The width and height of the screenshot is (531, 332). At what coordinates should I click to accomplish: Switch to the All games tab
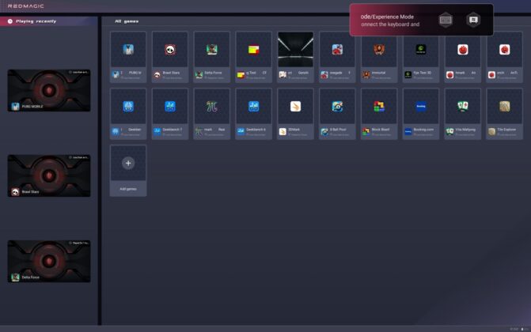click(x=127, y=21)
